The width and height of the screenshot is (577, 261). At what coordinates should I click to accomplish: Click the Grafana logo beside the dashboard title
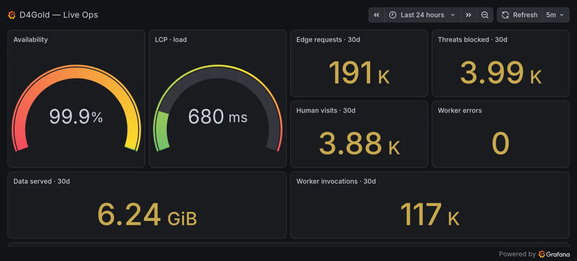click(x=12, y=15)
